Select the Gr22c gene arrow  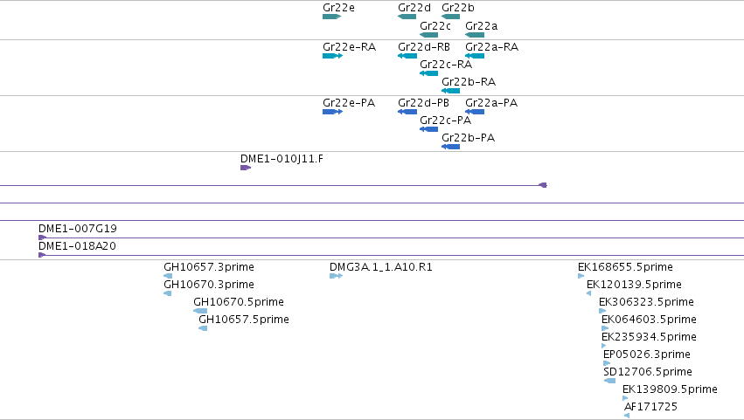429,35
